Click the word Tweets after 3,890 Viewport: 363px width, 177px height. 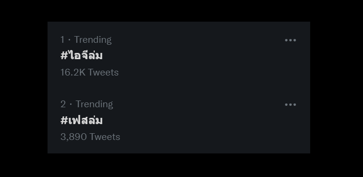coord(105,137)
